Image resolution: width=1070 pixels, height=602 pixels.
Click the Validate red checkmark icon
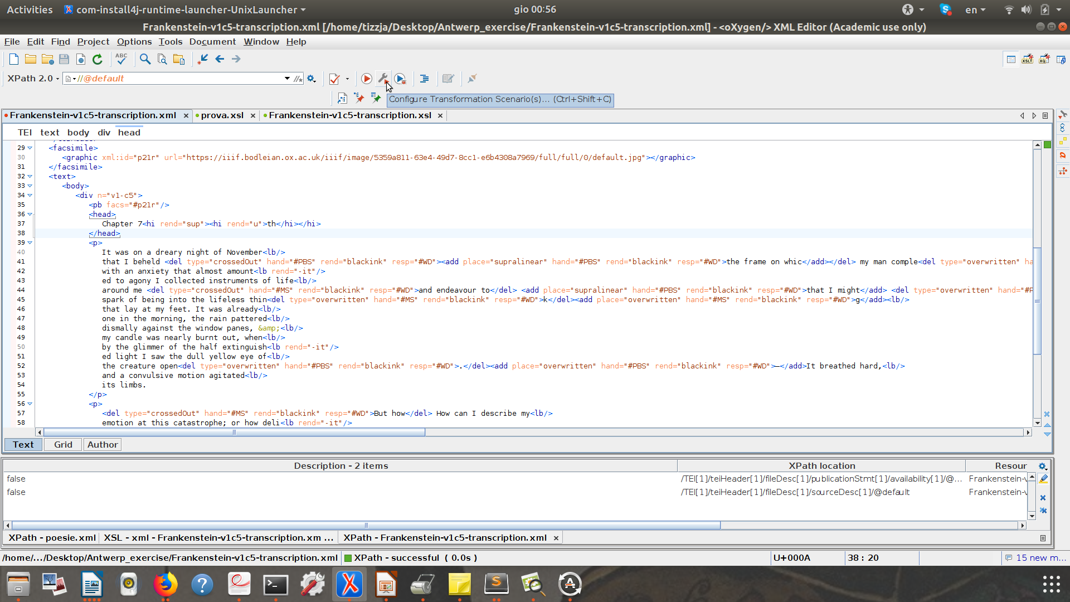point(334,79)
